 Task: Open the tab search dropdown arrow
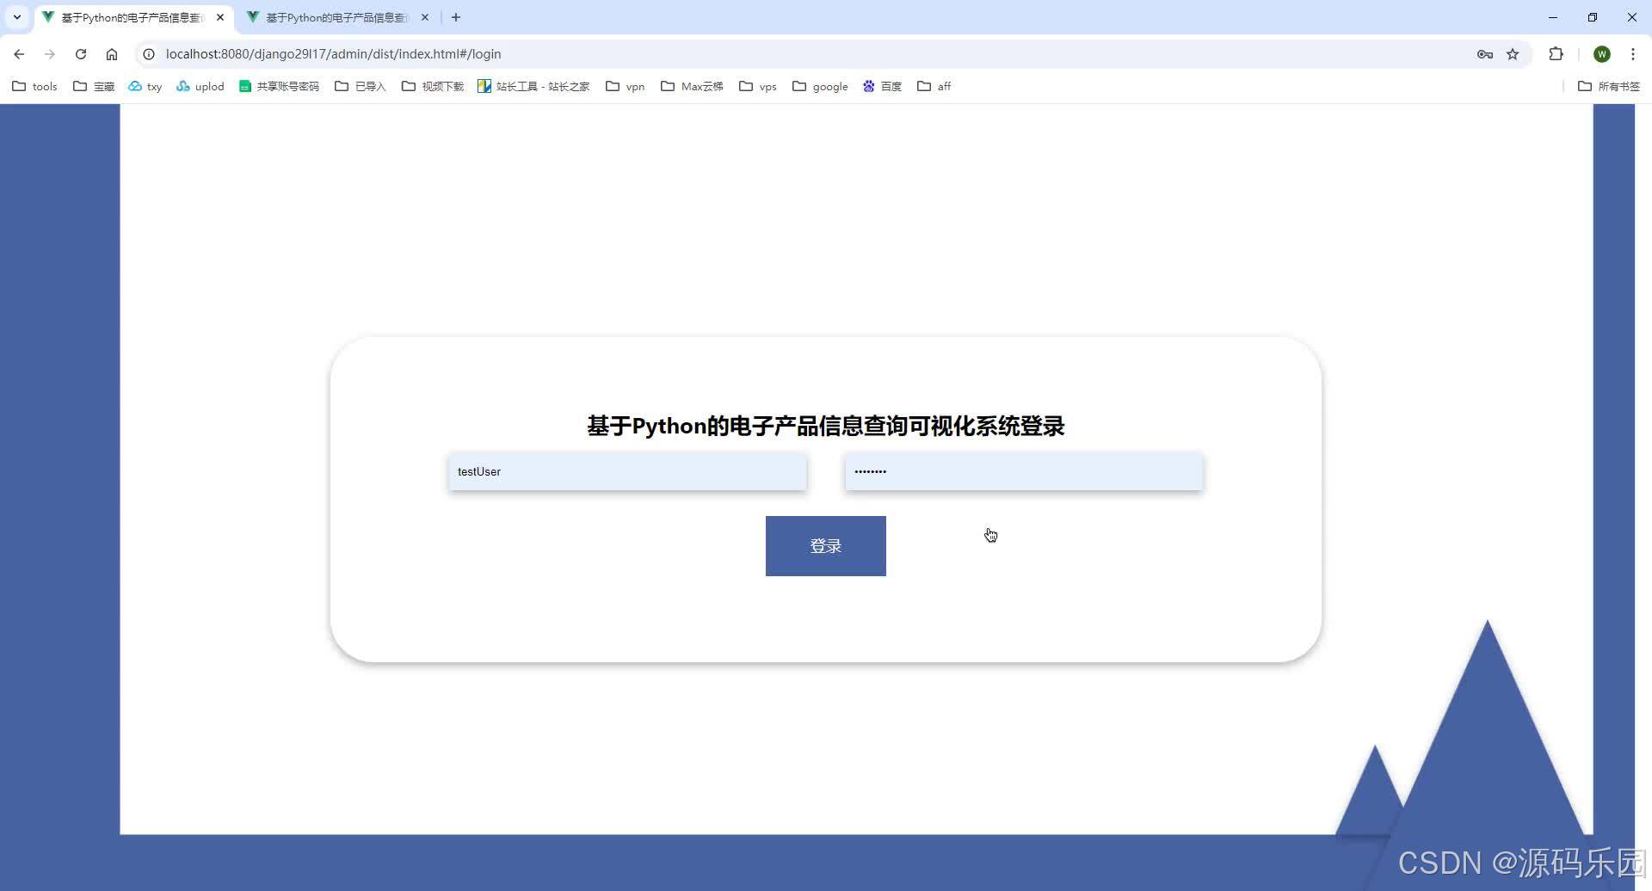point(16,17)
